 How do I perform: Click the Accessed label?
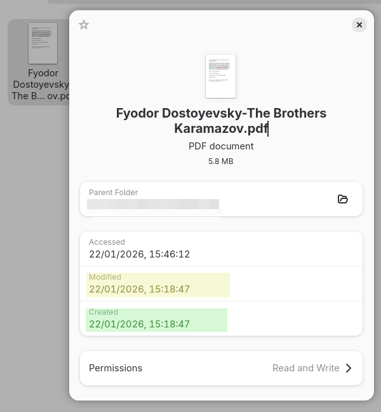107,242
